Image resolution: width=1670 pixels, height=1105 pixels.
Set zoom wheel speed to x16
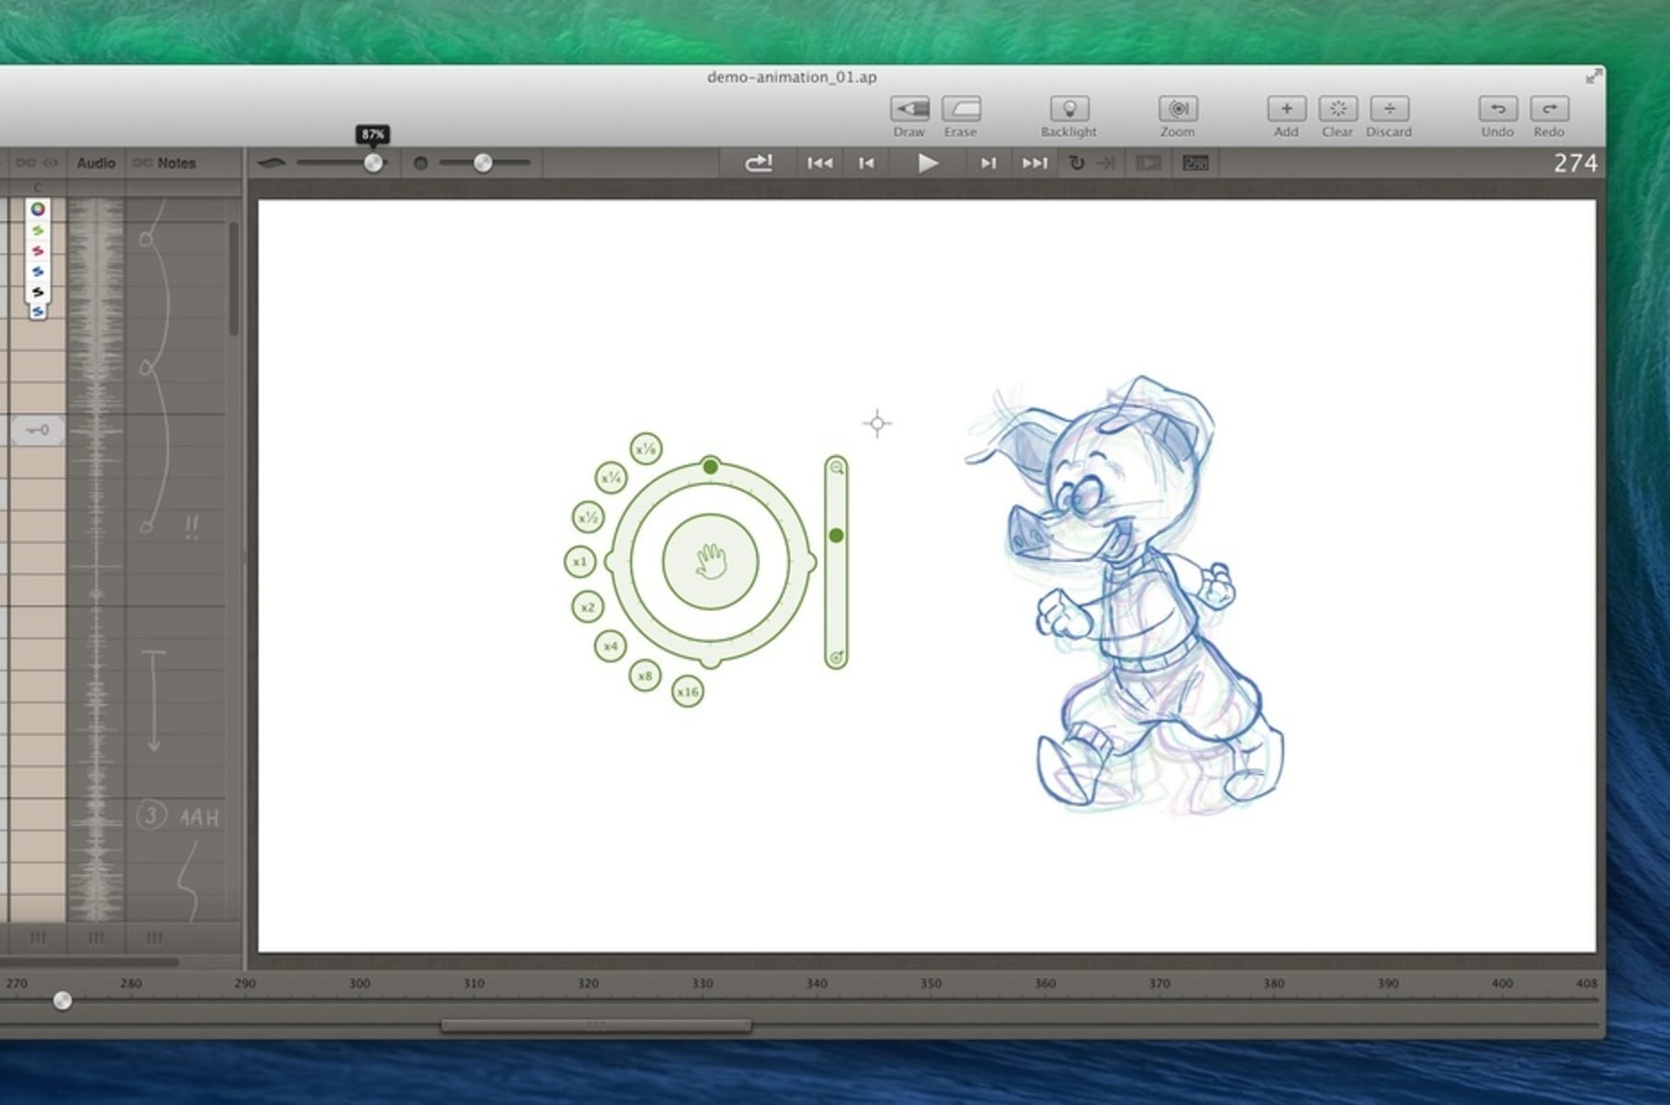point(688,691)
